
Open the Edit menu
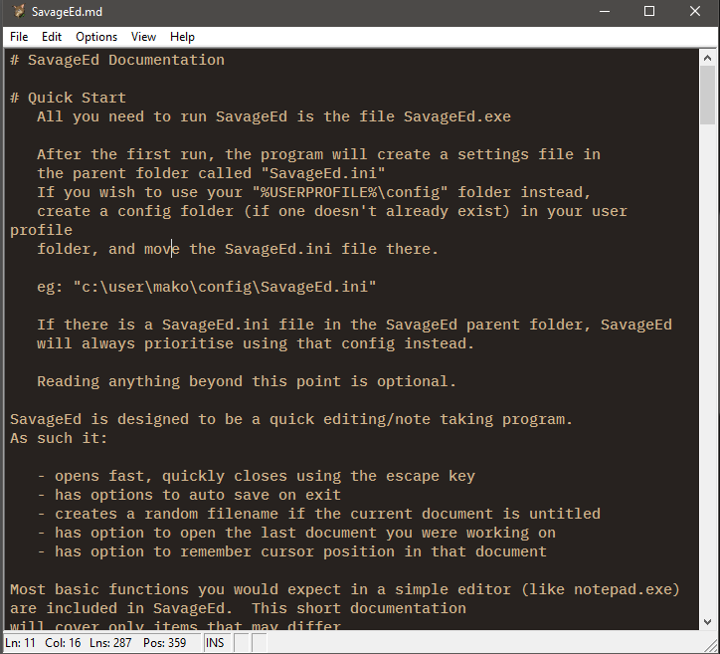(52, 37)
